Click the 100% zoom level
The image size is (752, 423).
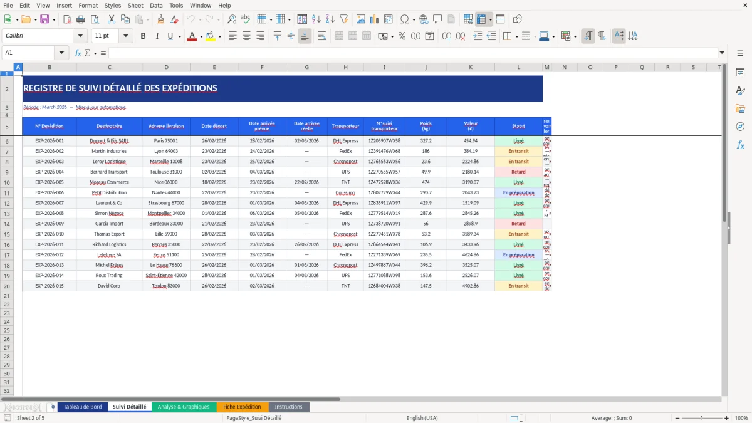[x=741, y=418]
